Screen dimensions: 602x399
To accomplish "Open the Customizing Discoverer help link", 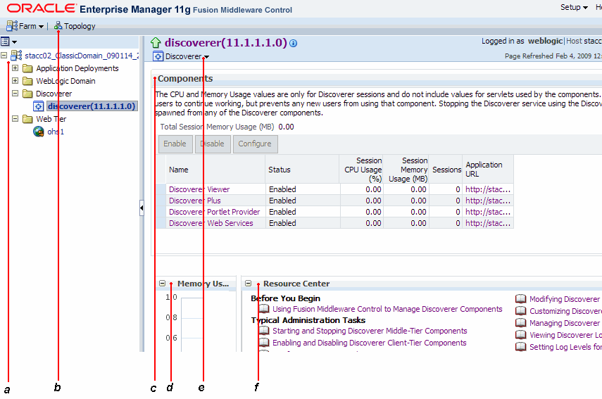I will coord(565,311).
